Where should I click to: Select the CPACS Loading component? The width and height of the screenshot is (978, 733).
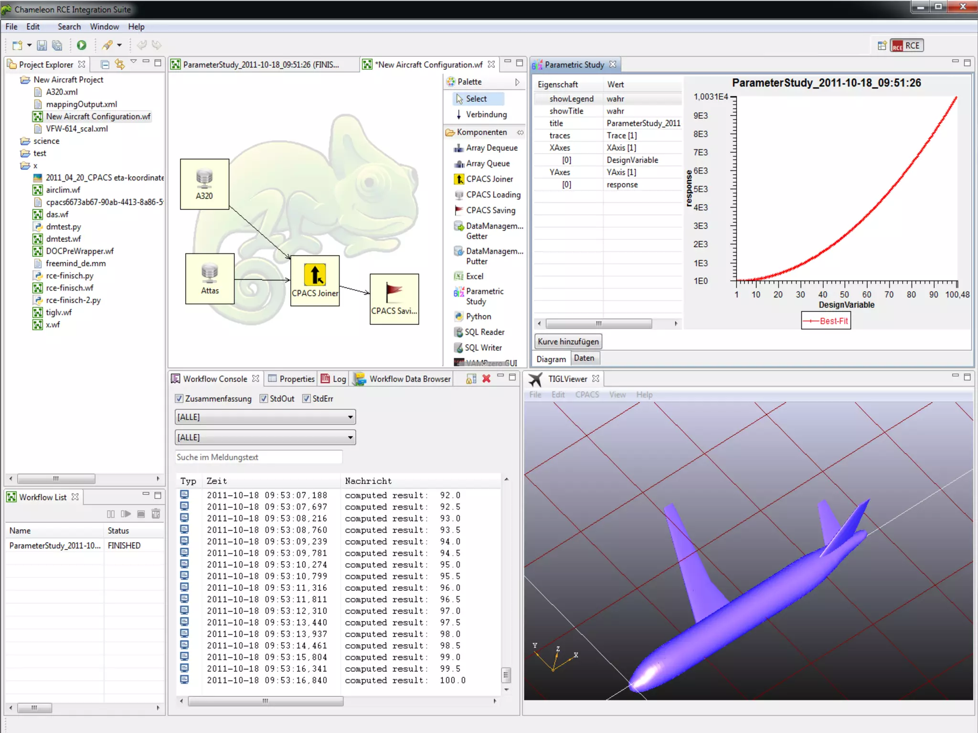487,195
